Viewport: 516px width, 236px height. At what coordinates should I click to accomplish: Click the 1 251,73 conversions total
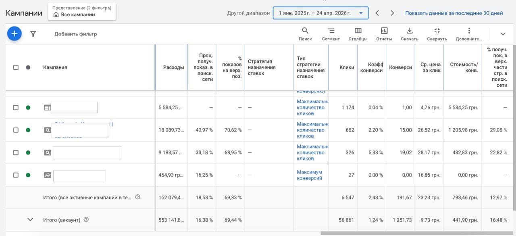(x=402, y=220)
